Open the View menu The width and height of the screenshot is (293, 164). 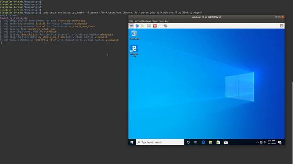pos(155,21)
